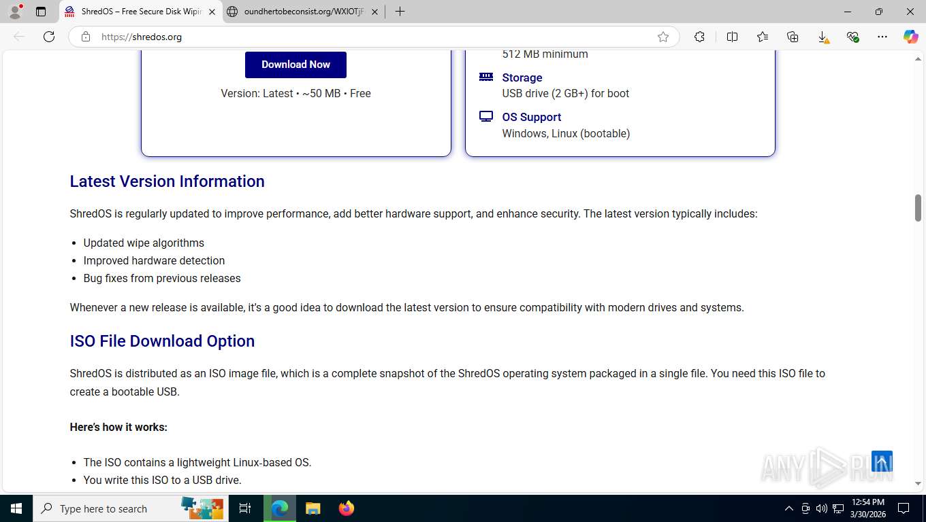Open the Extensions puzzle icon

[x=699, y=37]
